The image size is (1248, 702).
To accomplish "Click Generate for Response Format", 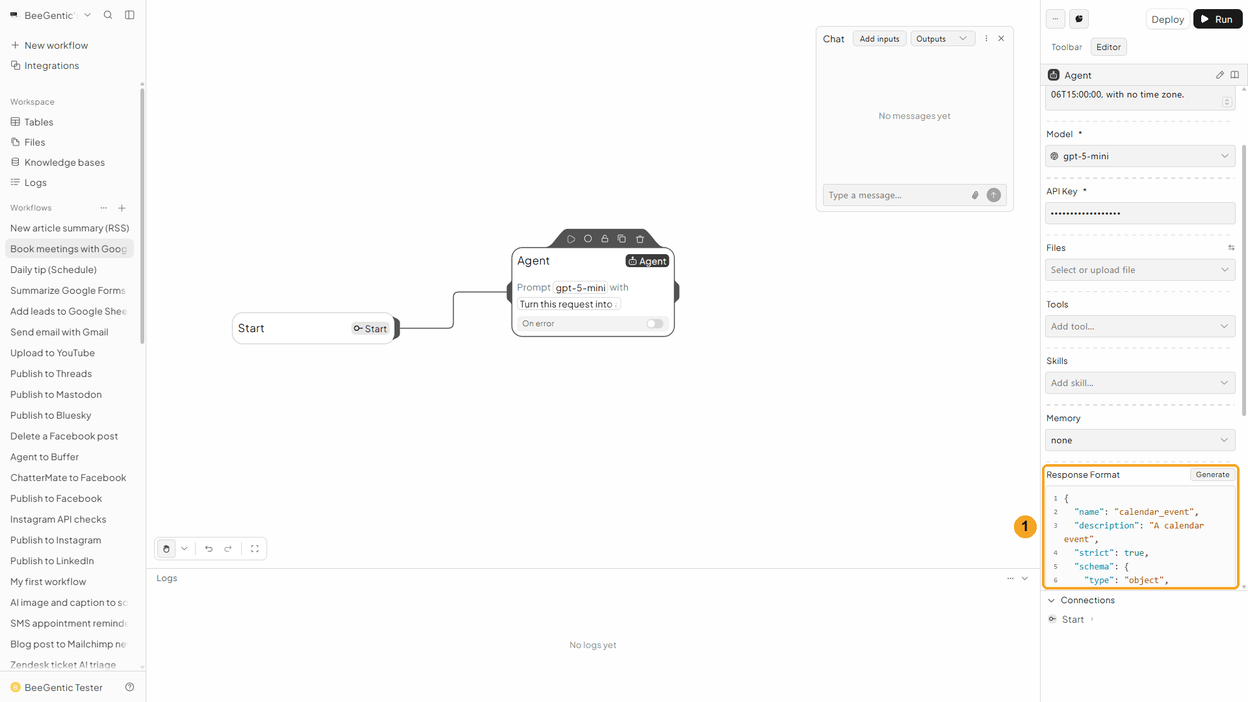I will (1212, 474).
